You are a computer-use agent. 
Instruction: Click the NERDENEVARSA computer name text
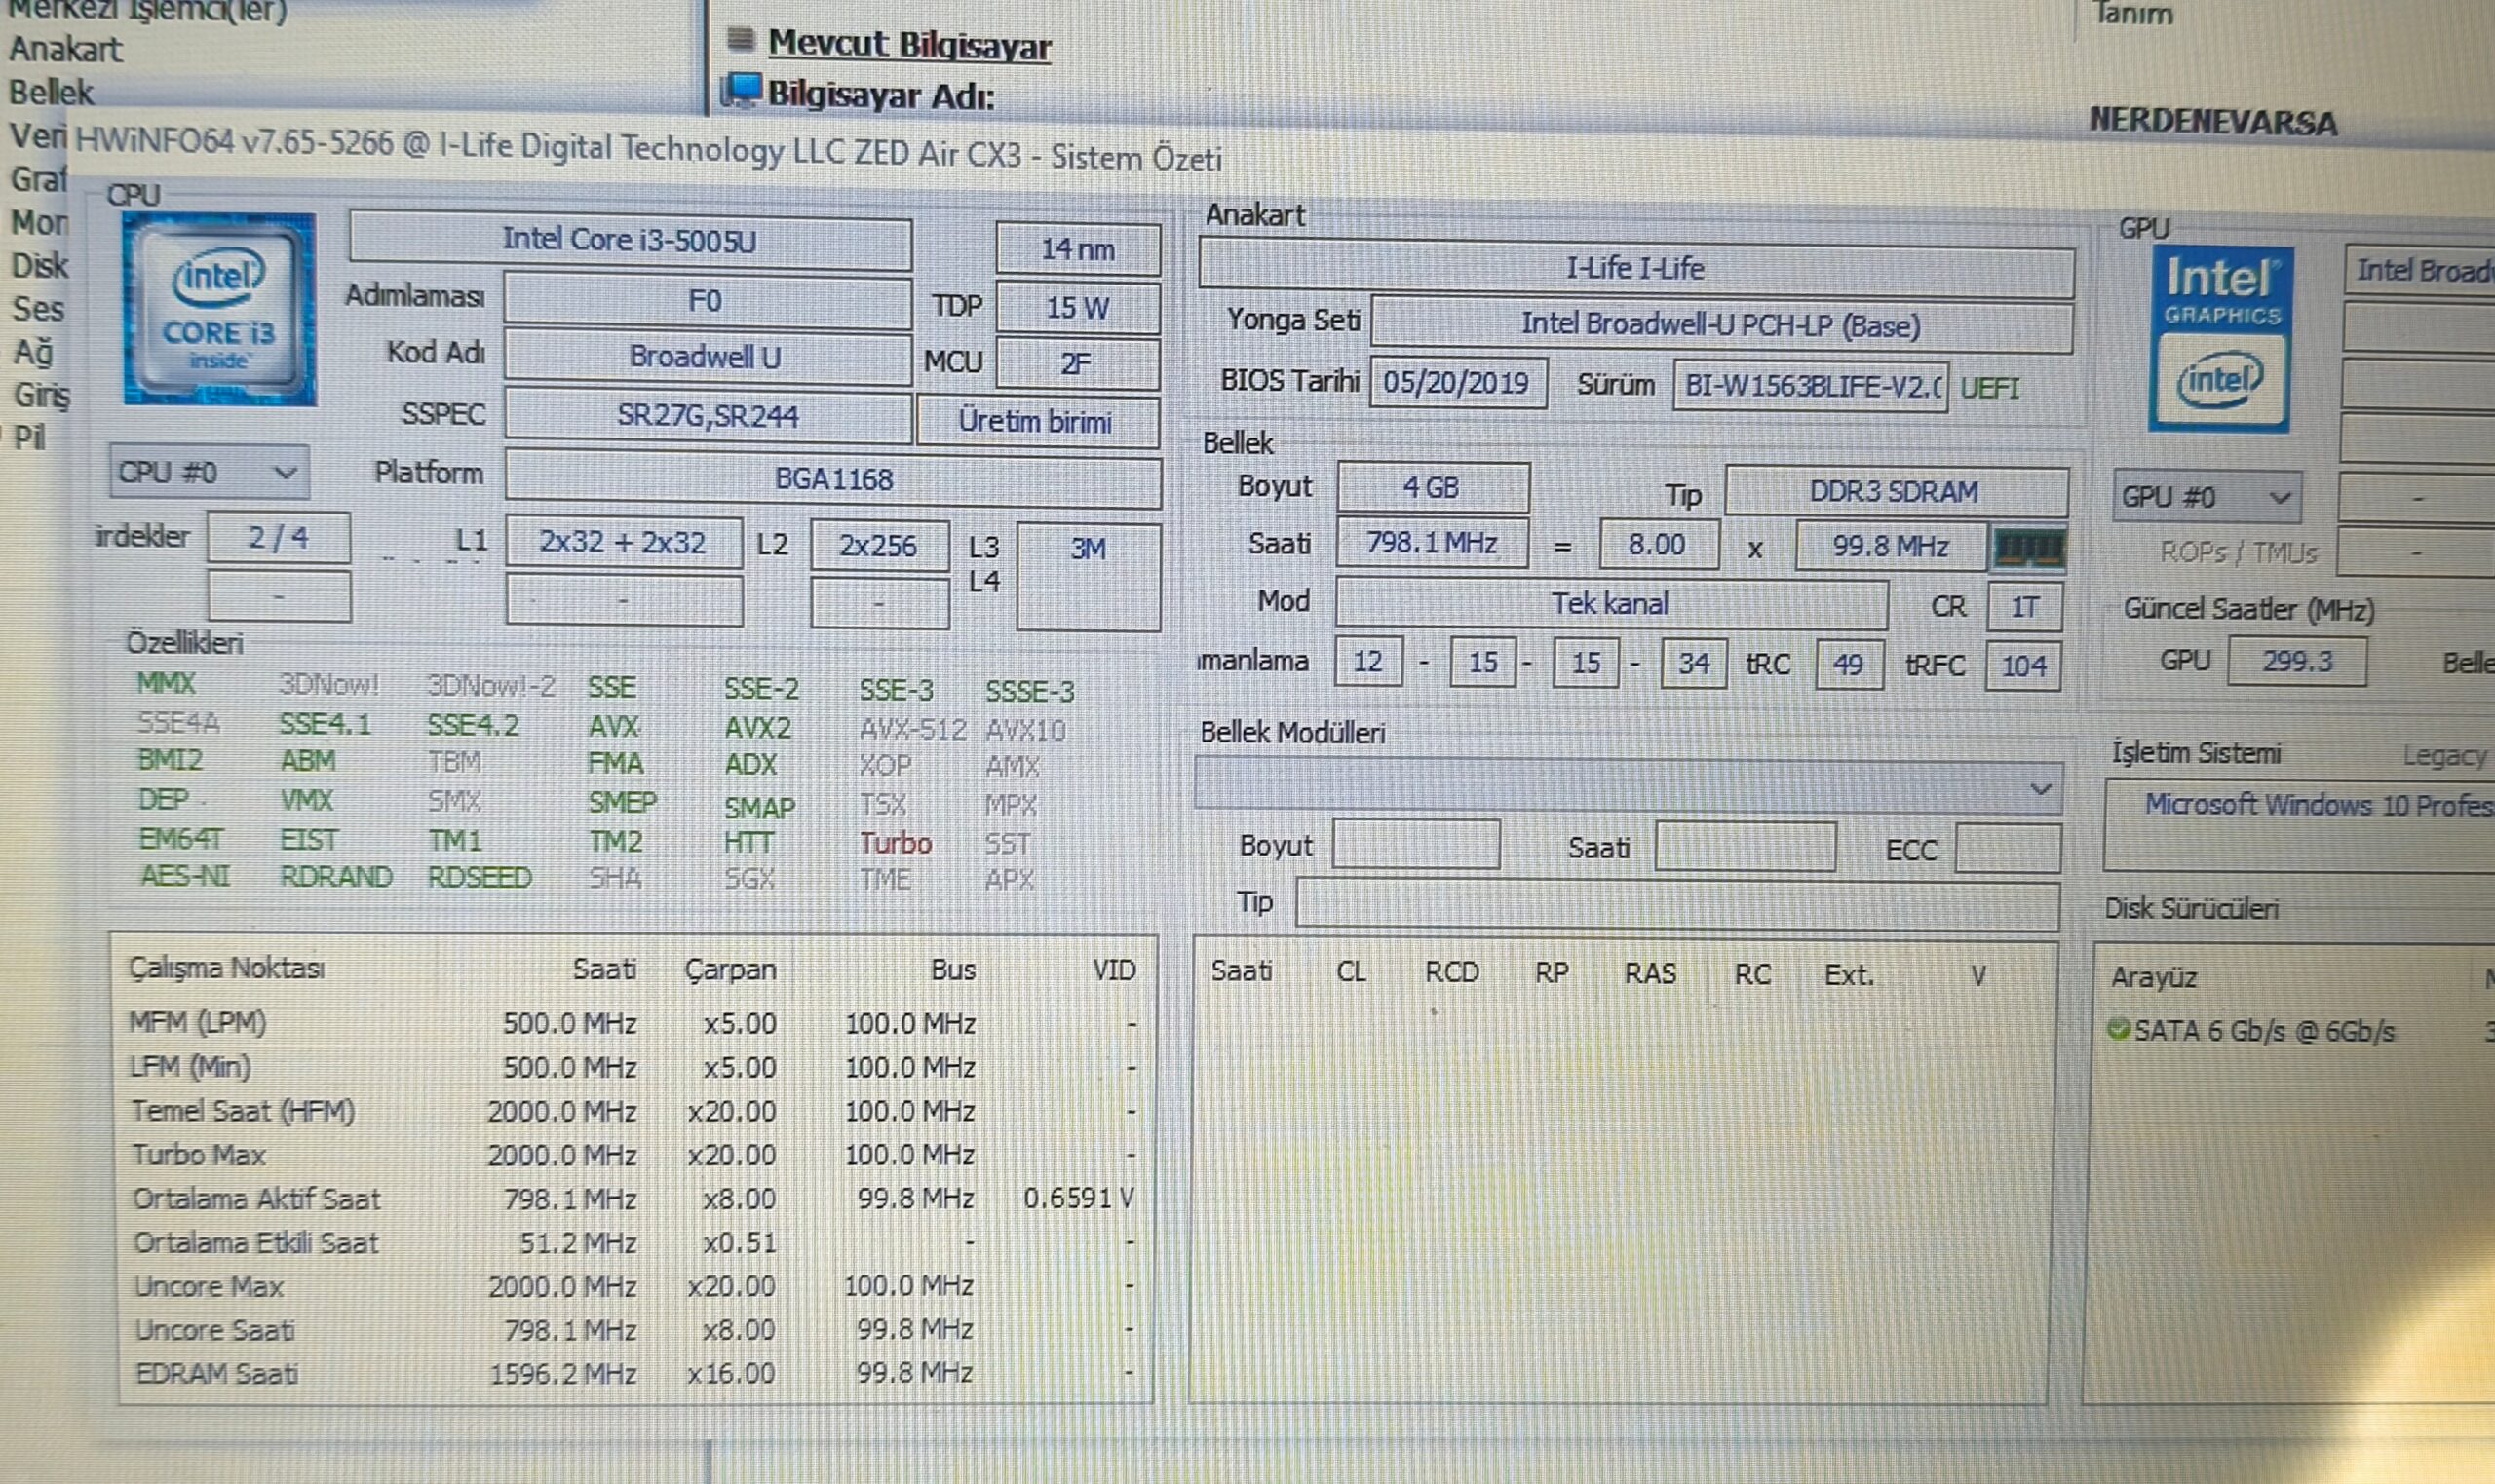(2213, 122)
